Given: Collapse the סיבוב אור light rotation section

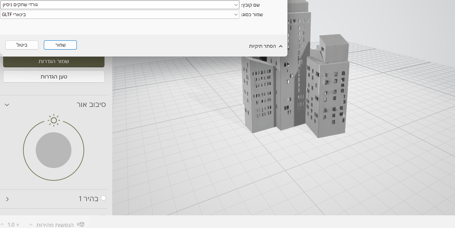Looking at the screenshot, I should coord(7,105).
